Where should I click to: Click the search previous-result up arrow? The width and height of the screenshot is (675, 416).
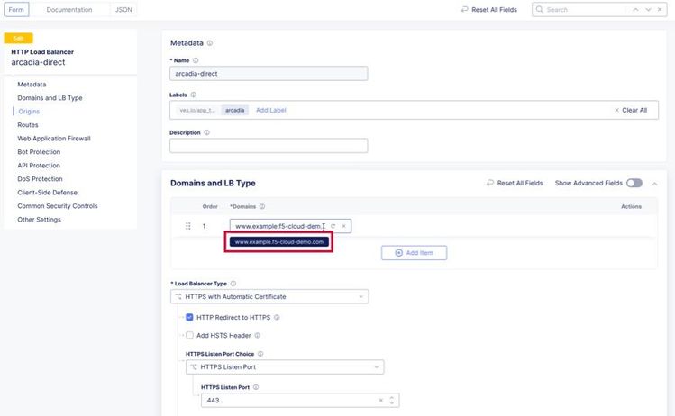pos(635,9)
